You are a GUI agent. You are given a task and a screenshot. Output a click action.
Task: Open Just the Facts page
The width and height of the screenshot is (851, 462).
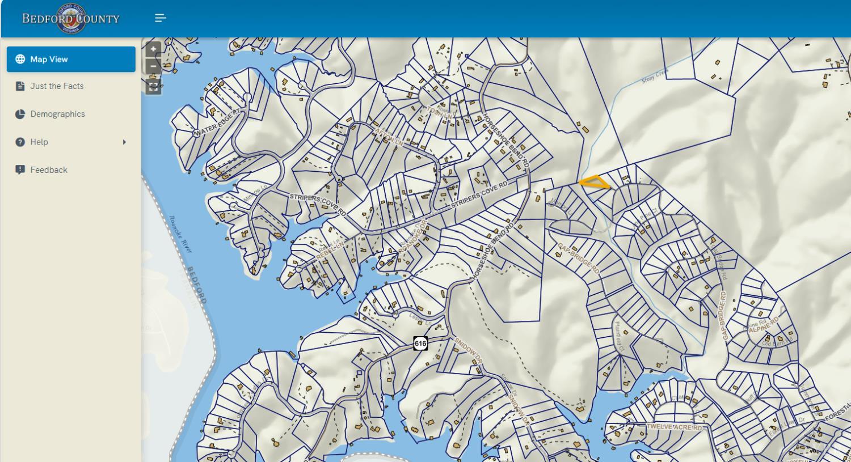coord(71,86)
